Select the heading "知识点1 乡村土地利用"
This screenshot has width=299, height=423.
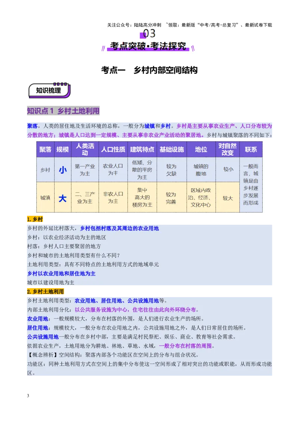tap(63, 111)
